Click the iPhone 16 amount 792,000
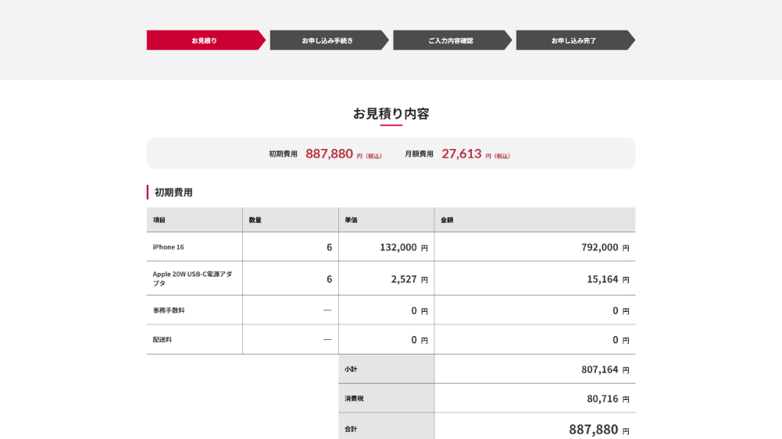Image resolution: width=782 pixels, height=439 pixels. (599, 247)
